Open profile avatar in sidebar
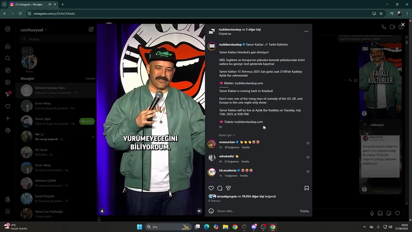The height and width of the screenshot is (232, 412). click(8, 130)
